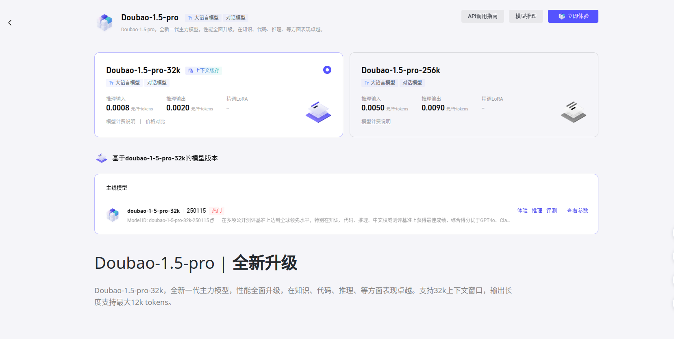674x339 pixels.
Task: Click the 立即体验 button
Action: pos(573,16)
